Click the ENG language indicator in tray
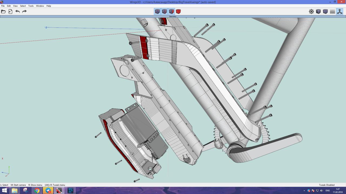The width and height of the screenshot is (346, 194). tap(328, 190)
